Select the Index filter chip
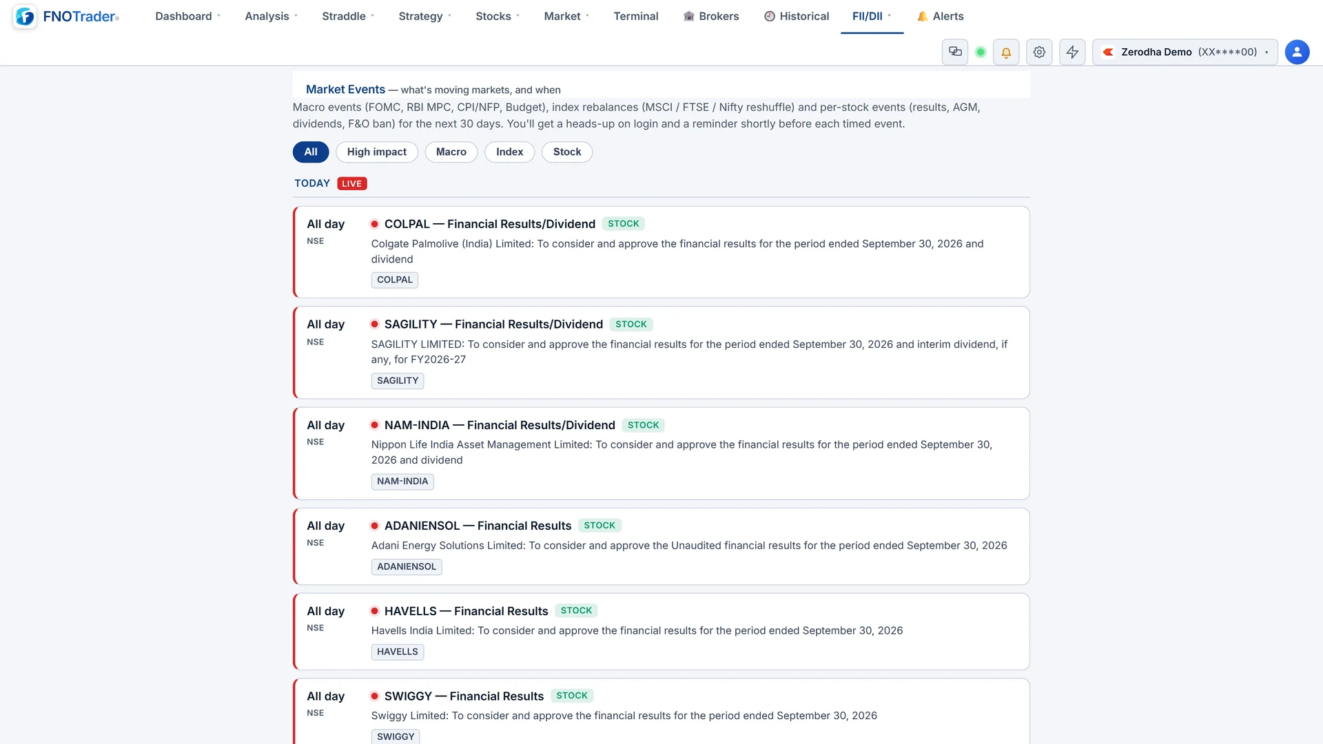The width and height of the screenshot is (1323, 744). pyautogui.click(x=510, y=152)
